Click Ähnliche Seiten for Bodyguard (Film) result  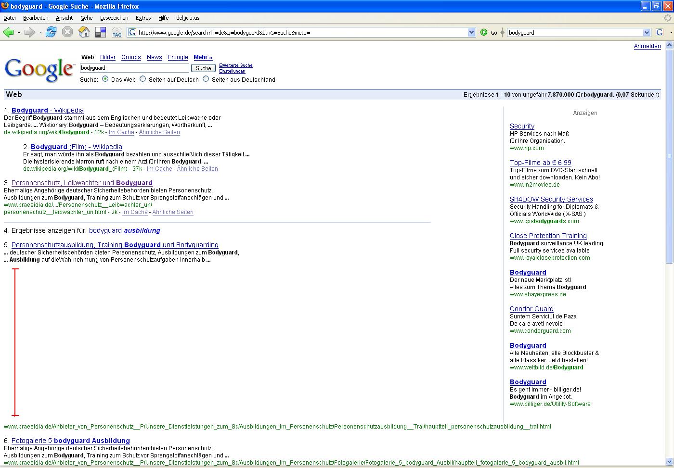point(197,169)
